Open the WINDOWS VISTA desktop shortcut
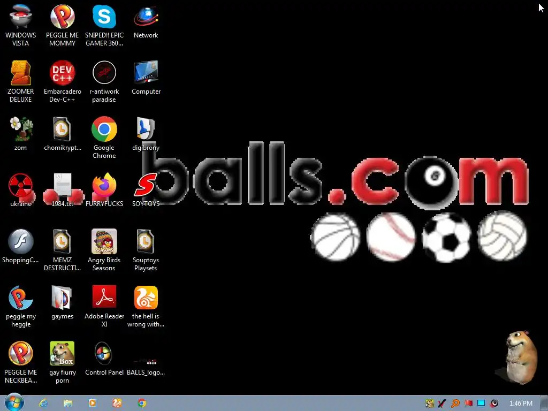This screenshot has width=548, height=411. click(x=21, y=25)
